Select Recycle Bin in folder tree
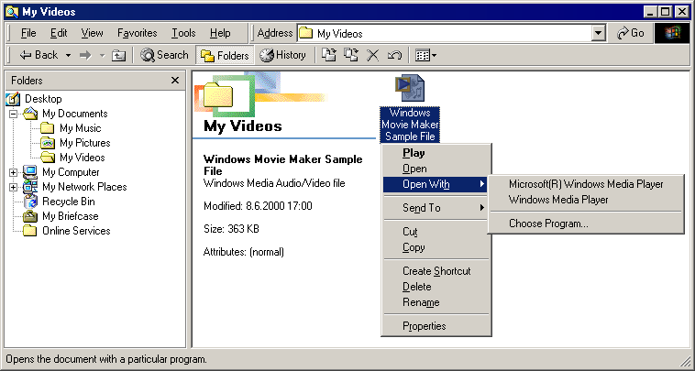 [x=68, y=202]
